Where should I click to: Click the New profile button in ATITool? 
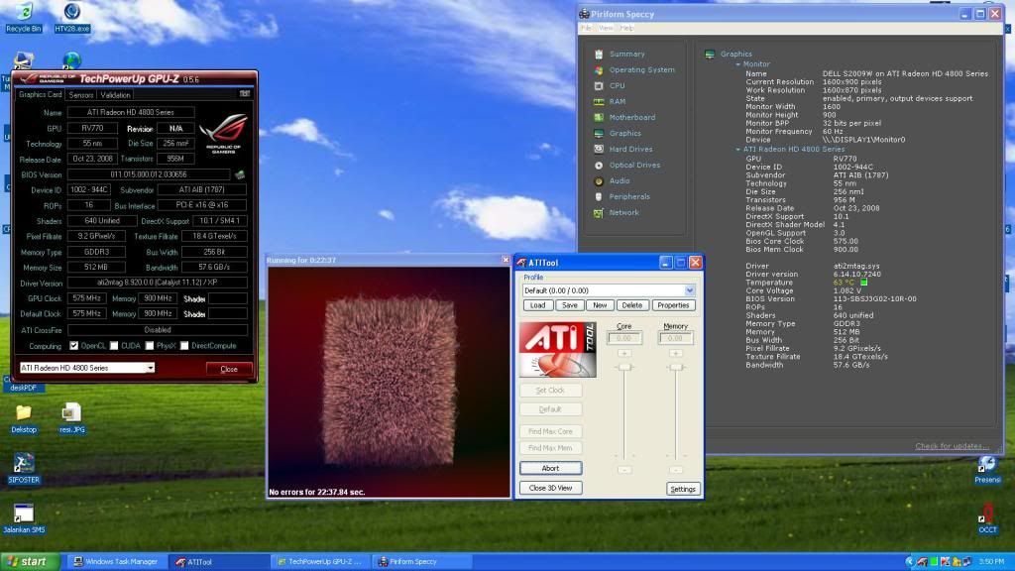click(600, 305)
